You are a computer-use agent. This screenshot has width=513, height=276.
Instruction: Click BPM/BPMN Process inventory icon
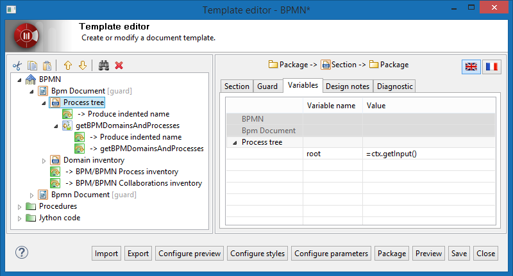point(55,172)
